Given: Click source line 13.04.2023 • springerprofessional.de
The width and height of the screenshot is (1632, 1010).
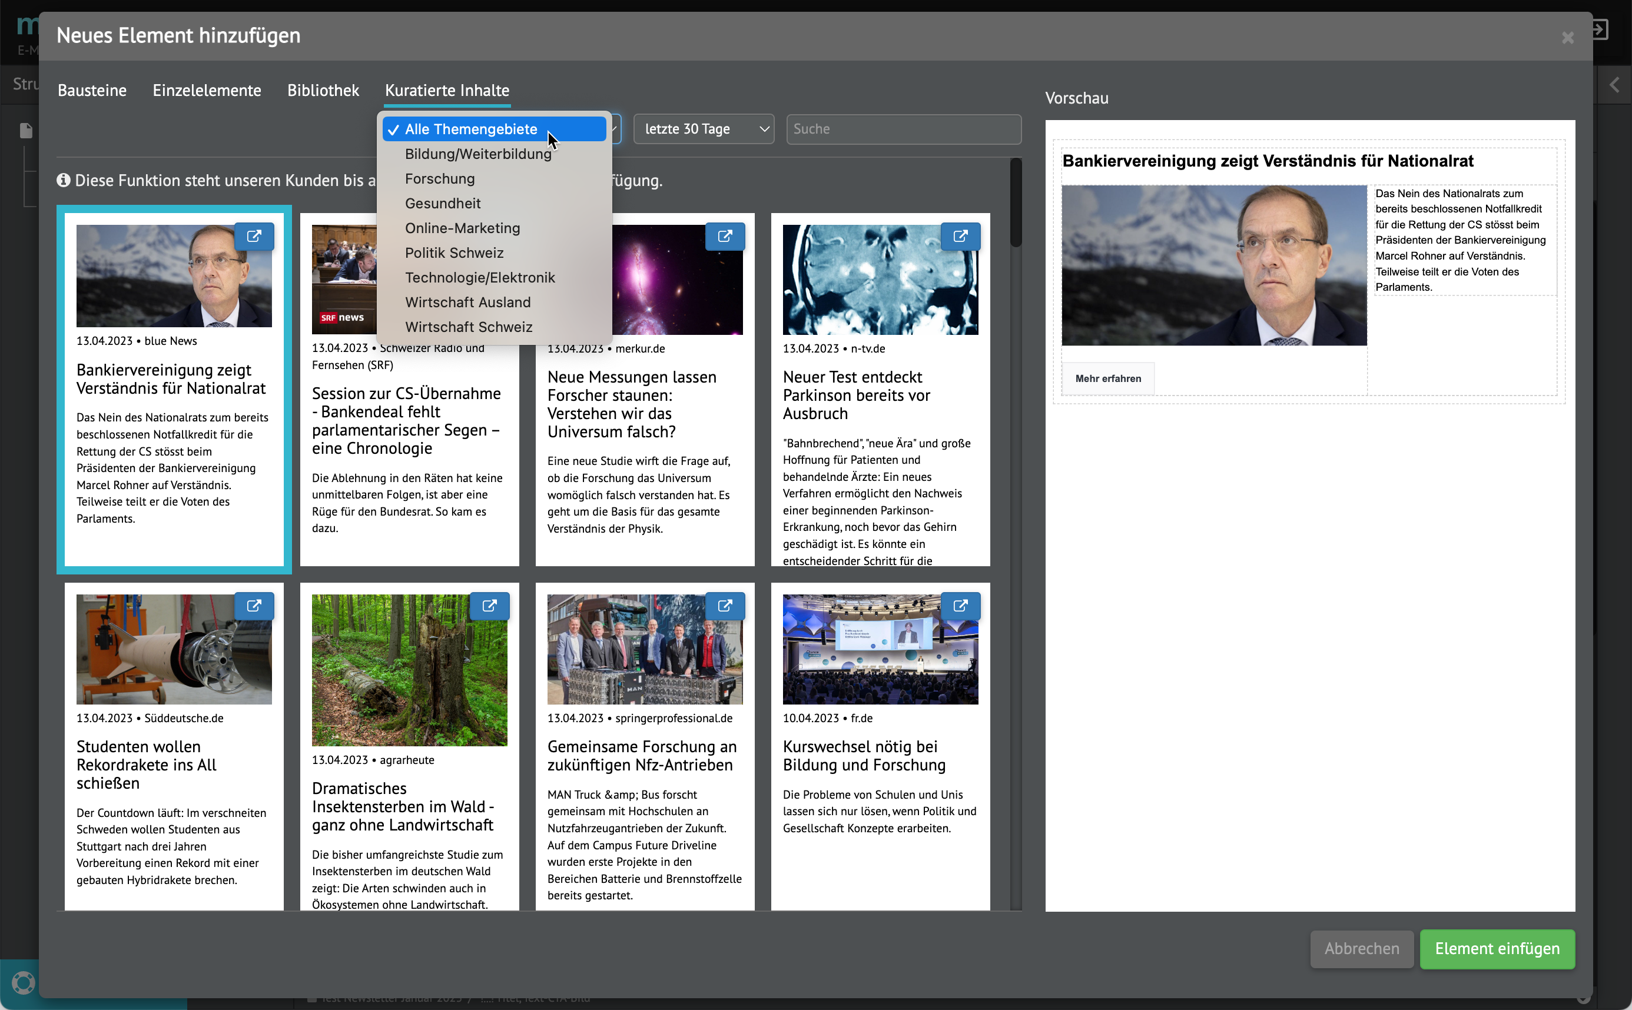Looking at the screenshot, I should coord(639,718).
